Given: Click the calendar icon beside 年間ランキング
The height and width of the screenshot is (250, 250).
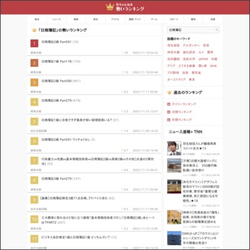Looking at the screenshot, I should pos(169,120).
